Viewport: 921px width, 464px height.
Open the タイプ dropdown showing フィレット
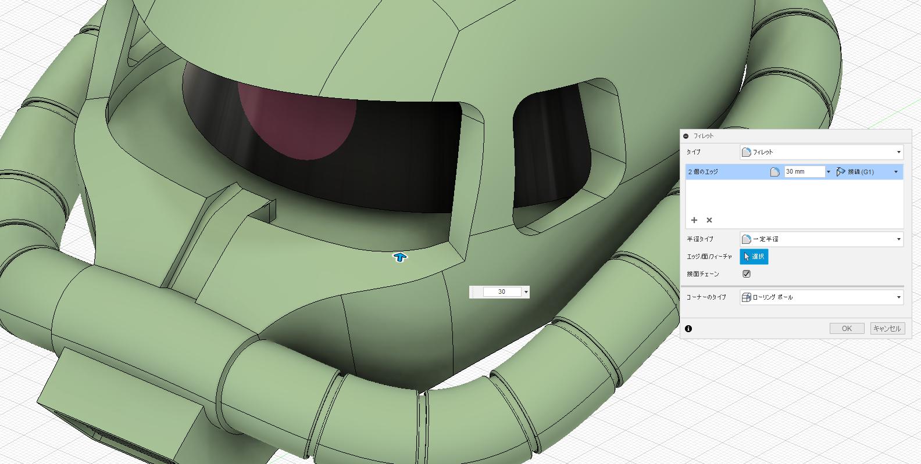point(822,152)
